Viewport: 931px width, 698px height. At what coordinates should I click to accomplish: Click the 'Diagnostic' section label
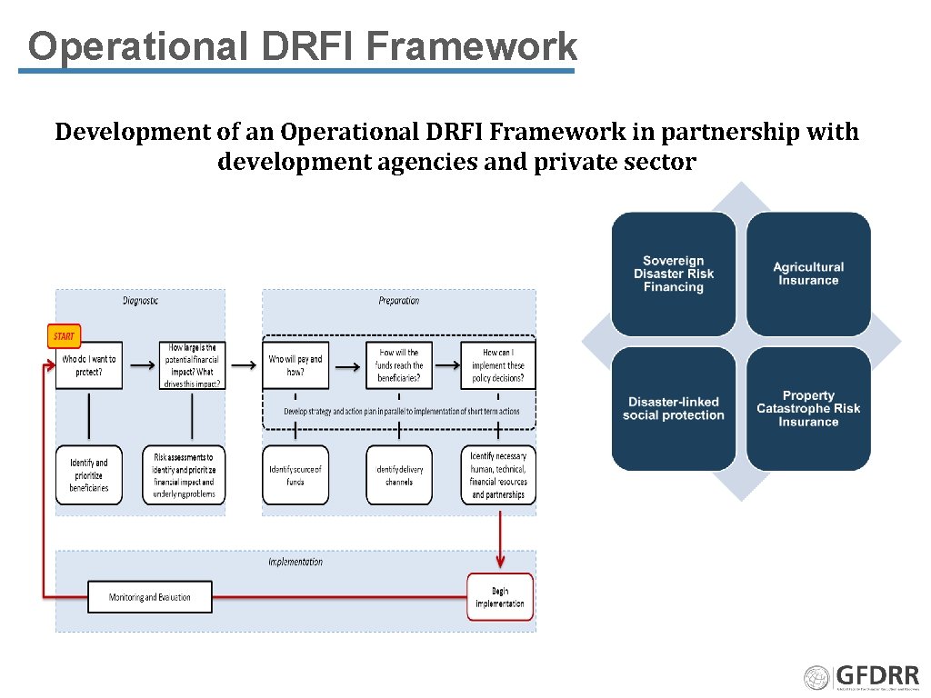coord(141,301)
